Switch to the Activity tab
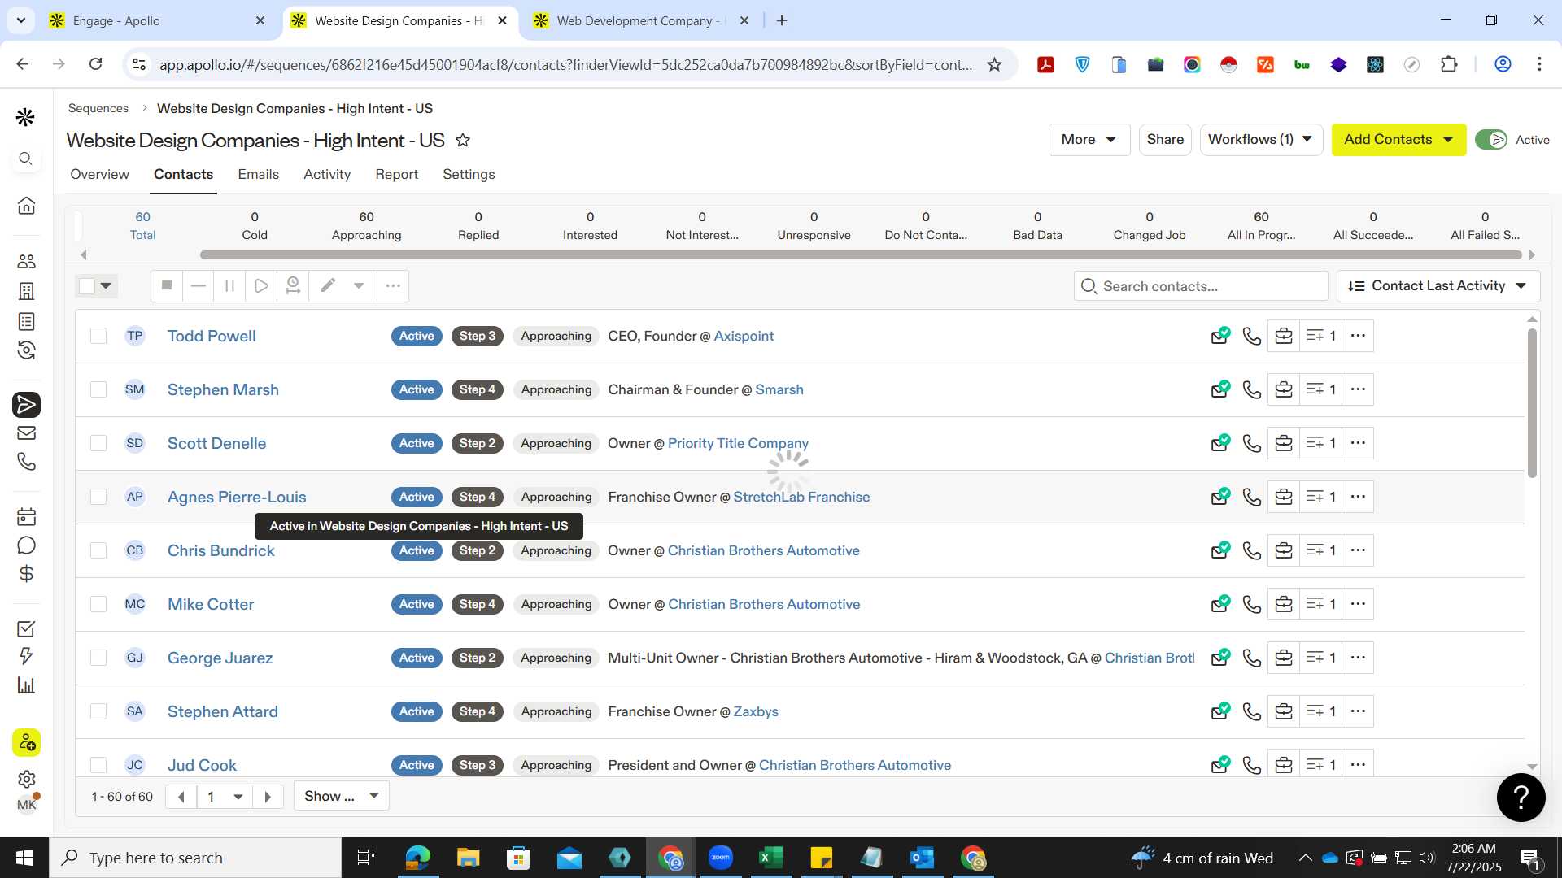 327,174
